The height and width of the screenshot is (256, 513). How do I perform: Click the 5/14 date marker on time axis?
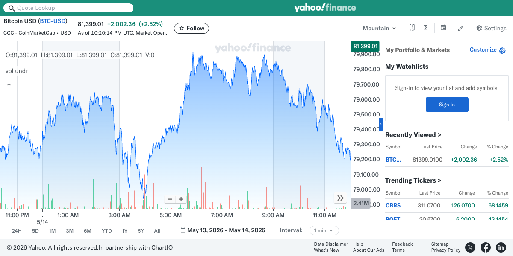[42, 222]
